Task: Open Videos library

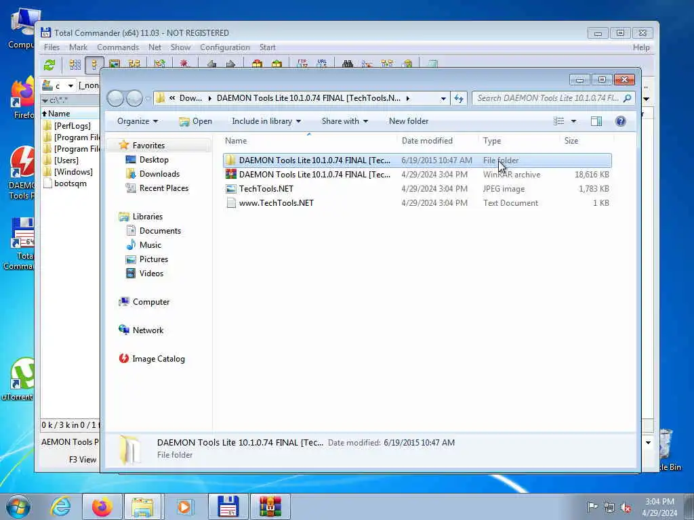Action: (151, 274)
